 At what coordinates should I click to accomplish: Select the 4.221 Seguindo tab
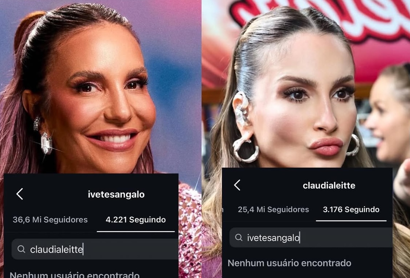[135, 219]
